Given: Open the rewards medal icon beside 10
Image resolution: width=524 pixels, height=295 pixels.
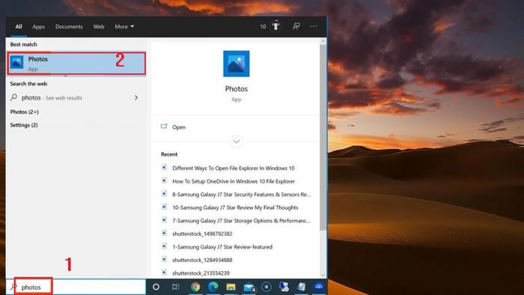Looking at the screenshot, I should 275,25.
